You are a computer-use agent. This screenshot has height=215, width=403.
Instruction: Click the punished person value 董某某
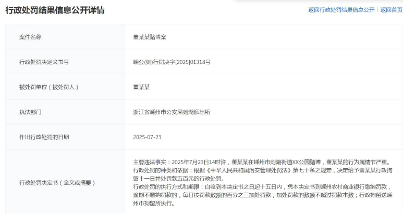[141, 87]
